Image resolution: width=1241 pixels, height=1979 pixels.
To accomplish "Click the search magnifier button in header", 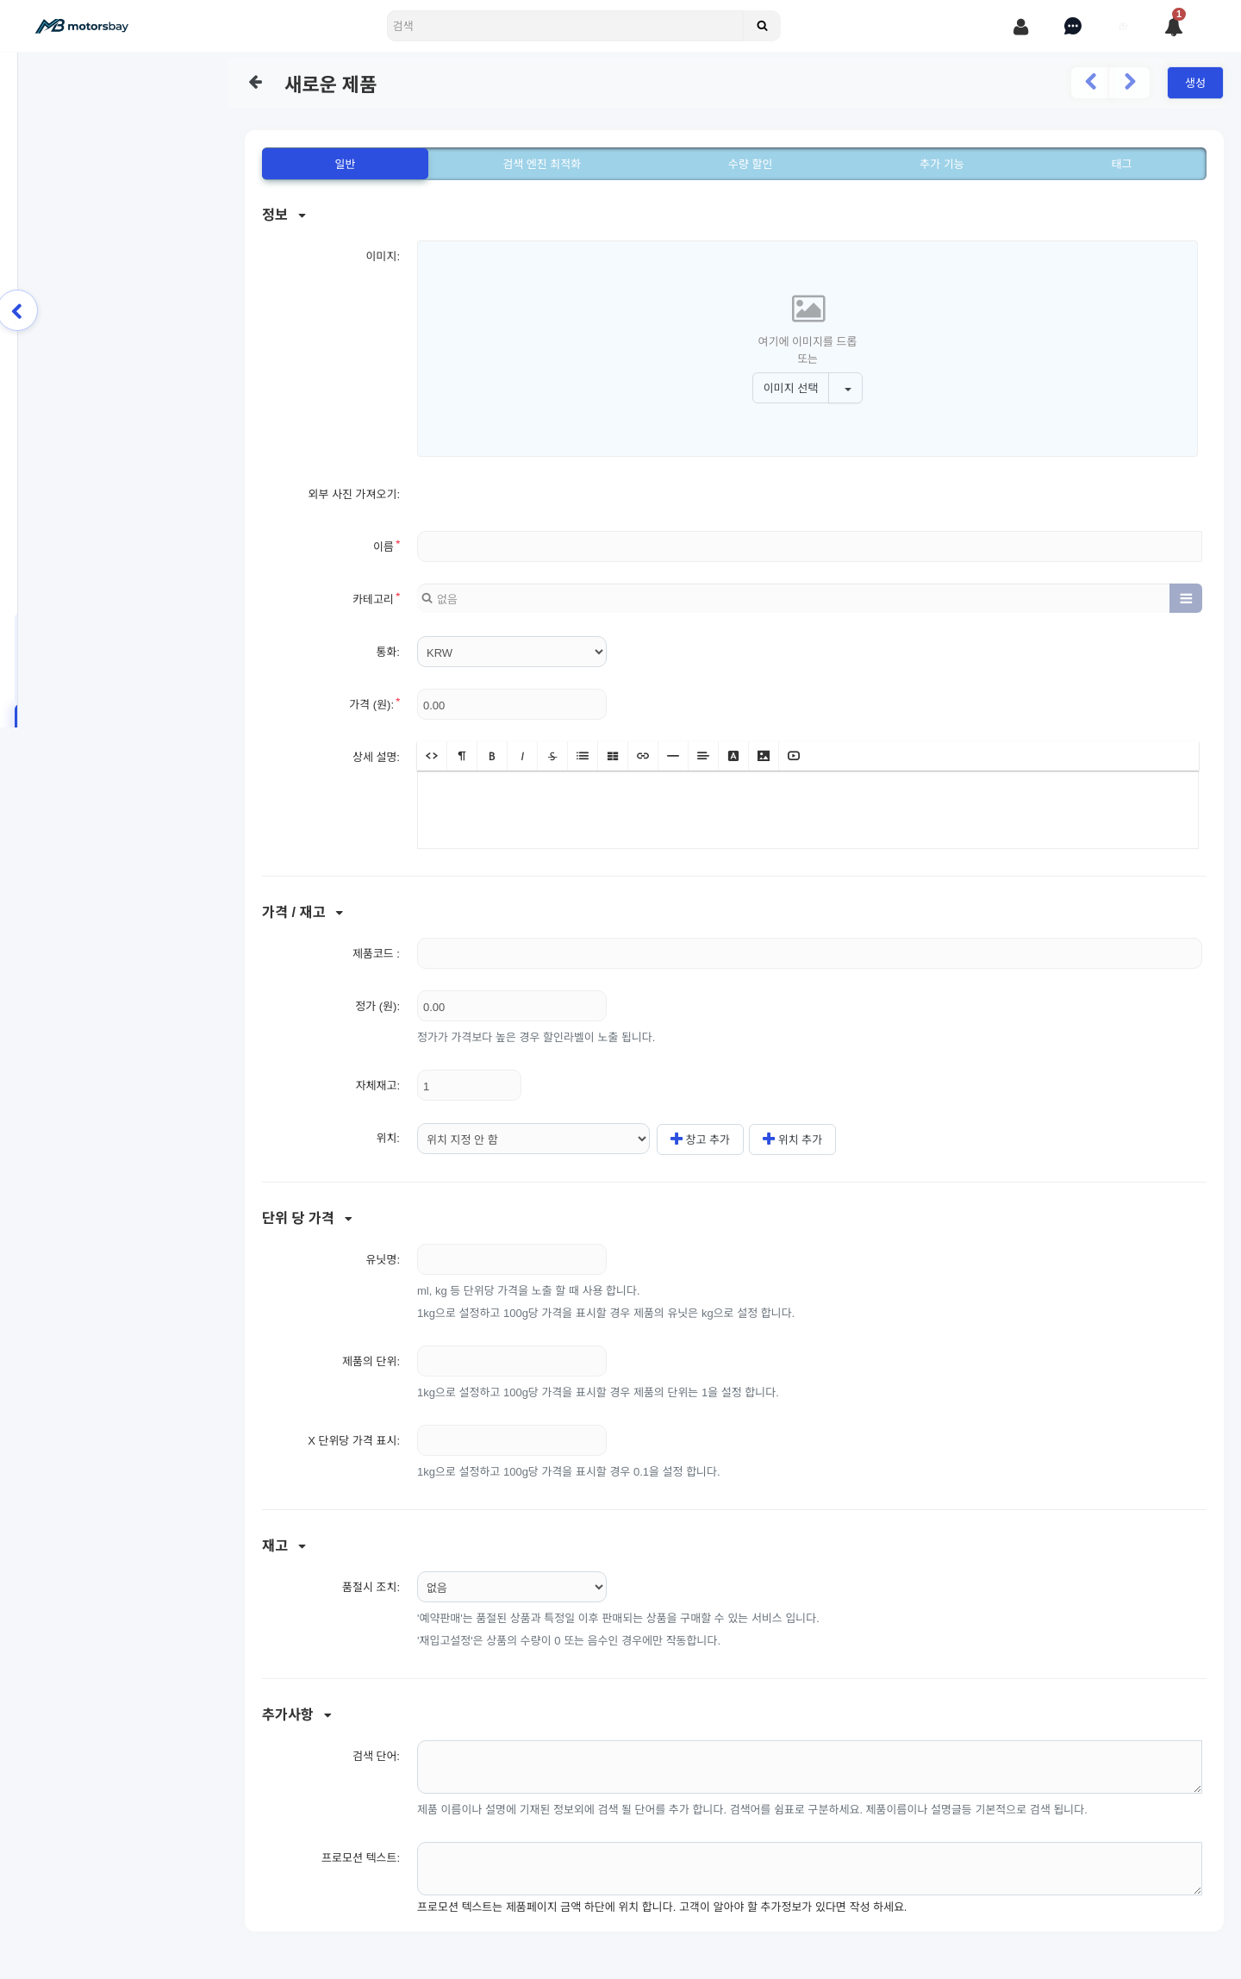I will click(x=762, y=26).
